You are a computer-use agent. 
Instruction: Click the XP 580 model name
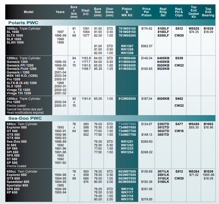pyautogui.click(x=12, y=163)
